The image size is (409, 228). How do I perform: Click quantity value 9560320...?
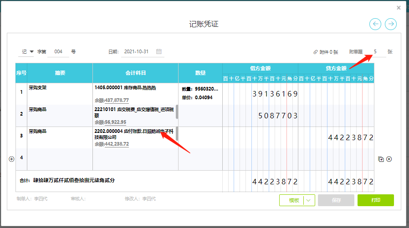pyautogui.click(x=206, y=89)
